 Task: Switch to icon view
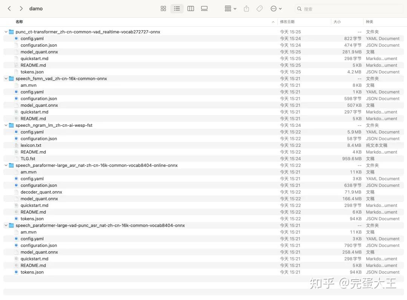pos(163,8)
